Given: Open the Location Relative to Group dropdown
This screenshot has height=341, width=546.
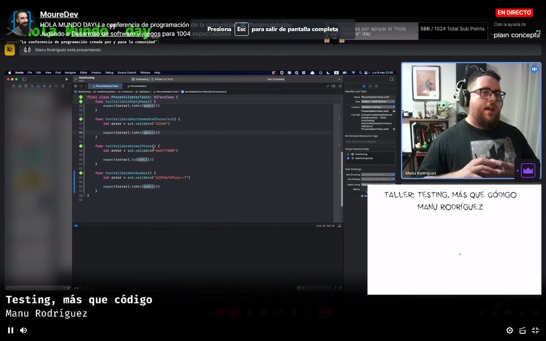Looking at the screenshot, I should click(x=378, y=107).
